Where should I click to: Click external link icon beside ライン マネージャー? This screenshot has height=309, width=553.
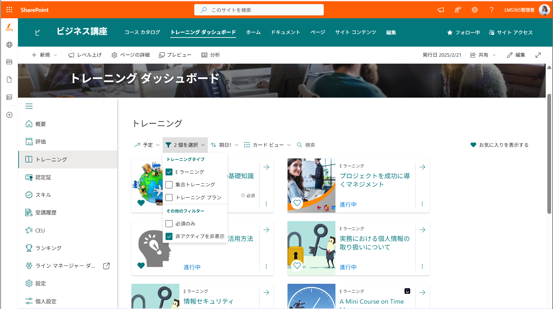pos(107,266)
